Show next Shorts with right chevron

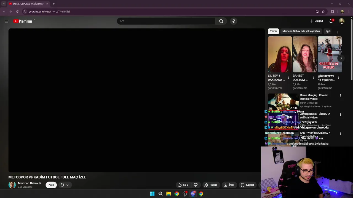[341, 58]
